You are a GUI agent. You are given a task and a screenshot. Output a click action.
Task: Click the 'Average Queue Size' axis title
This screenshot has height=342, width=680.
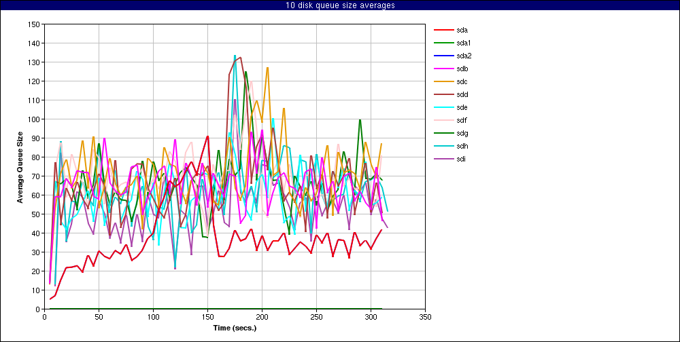pos(20,167)
